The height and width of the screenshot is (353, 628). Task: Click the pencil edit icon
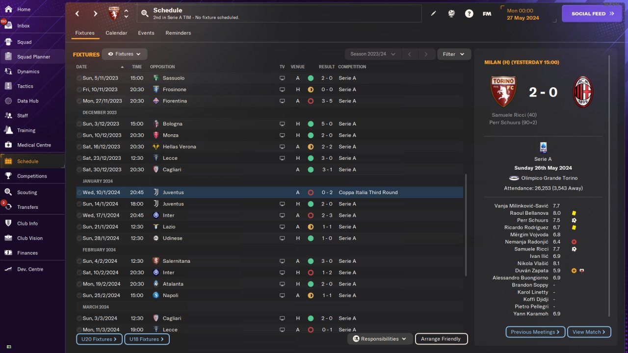pos(433,14)
